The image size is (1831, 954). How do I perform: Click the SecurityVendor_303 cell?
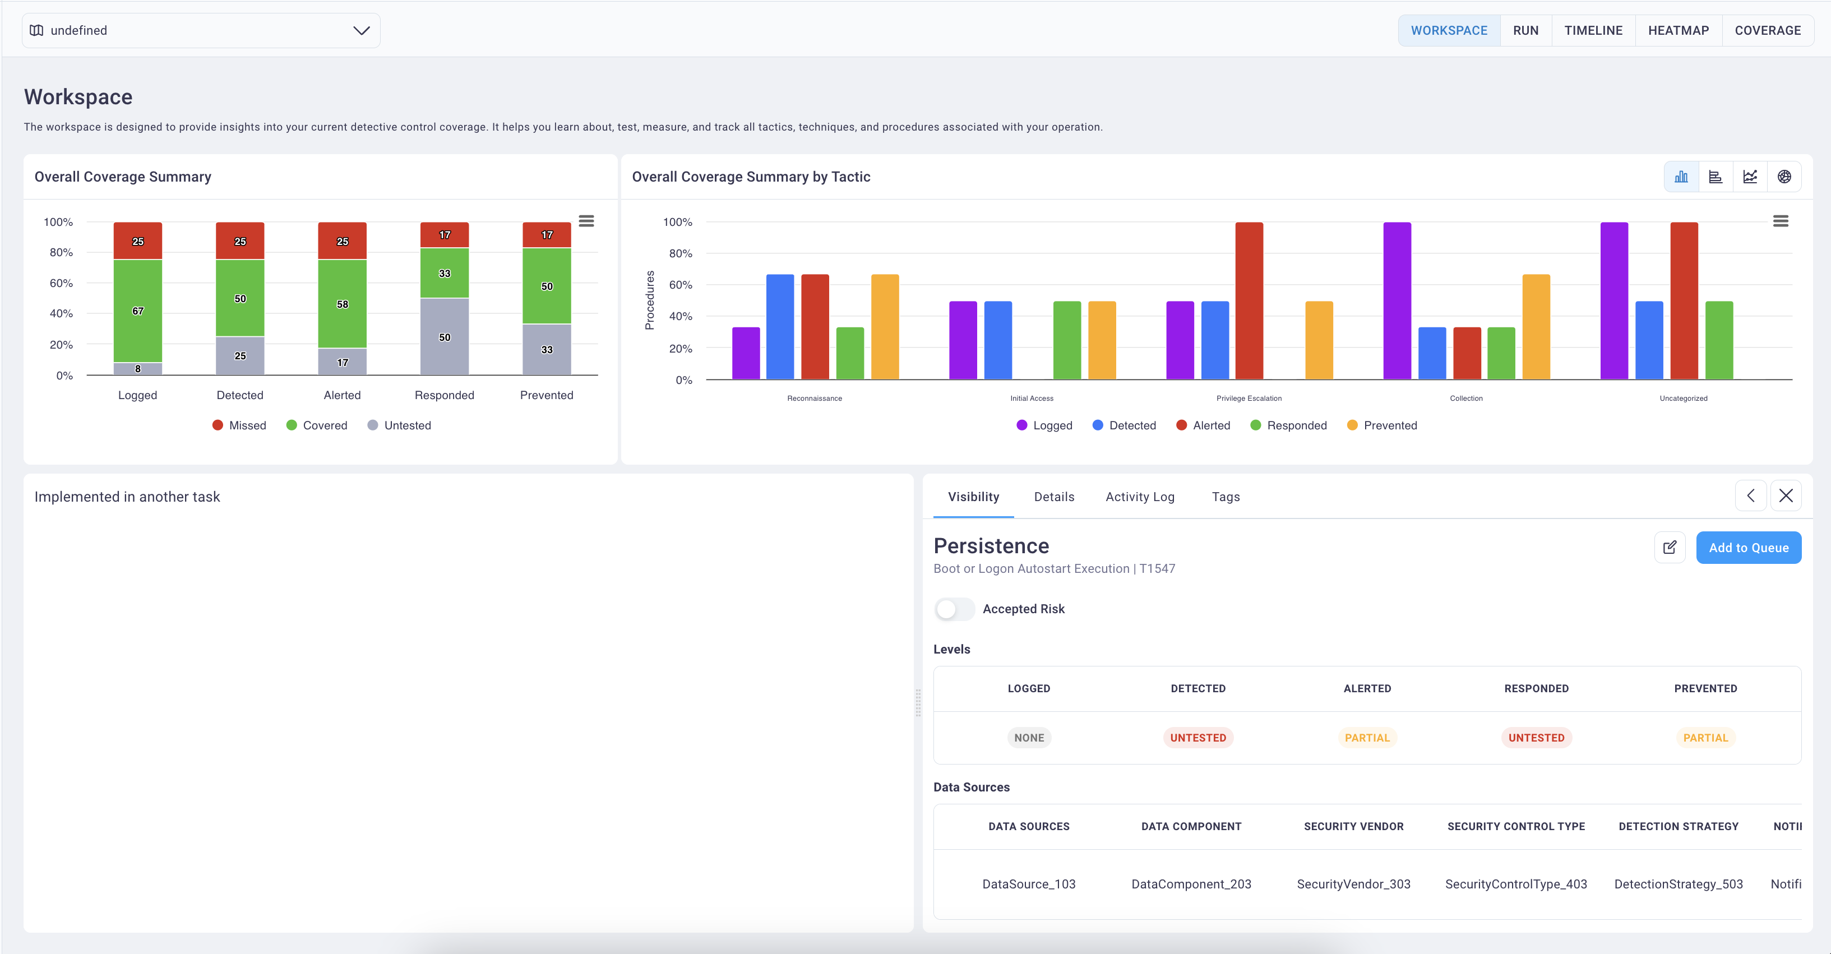pos(1353,883)
